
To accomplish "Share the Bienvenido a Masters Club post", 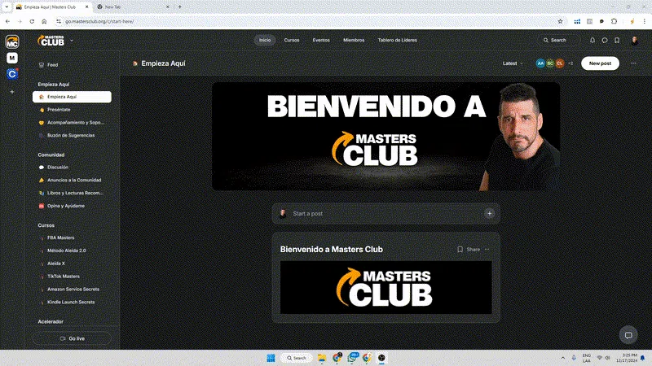I will tap(474, 250).
